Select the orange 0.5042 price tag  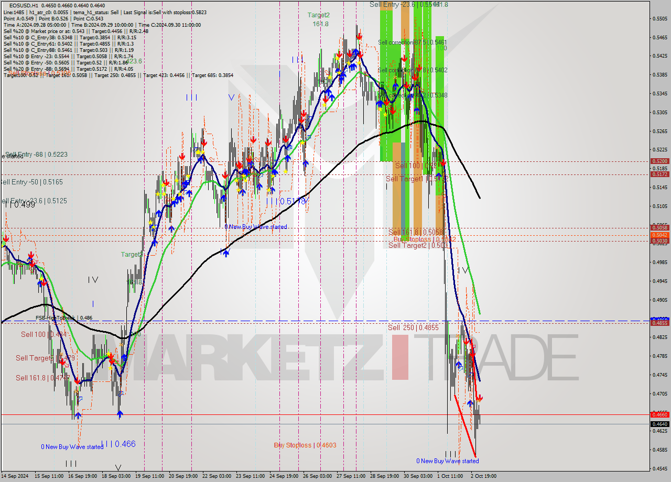pyautogui.click(x=659, y=235)
